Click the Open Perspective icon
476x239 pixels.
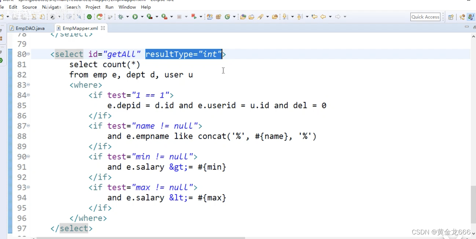pos(451,17)
